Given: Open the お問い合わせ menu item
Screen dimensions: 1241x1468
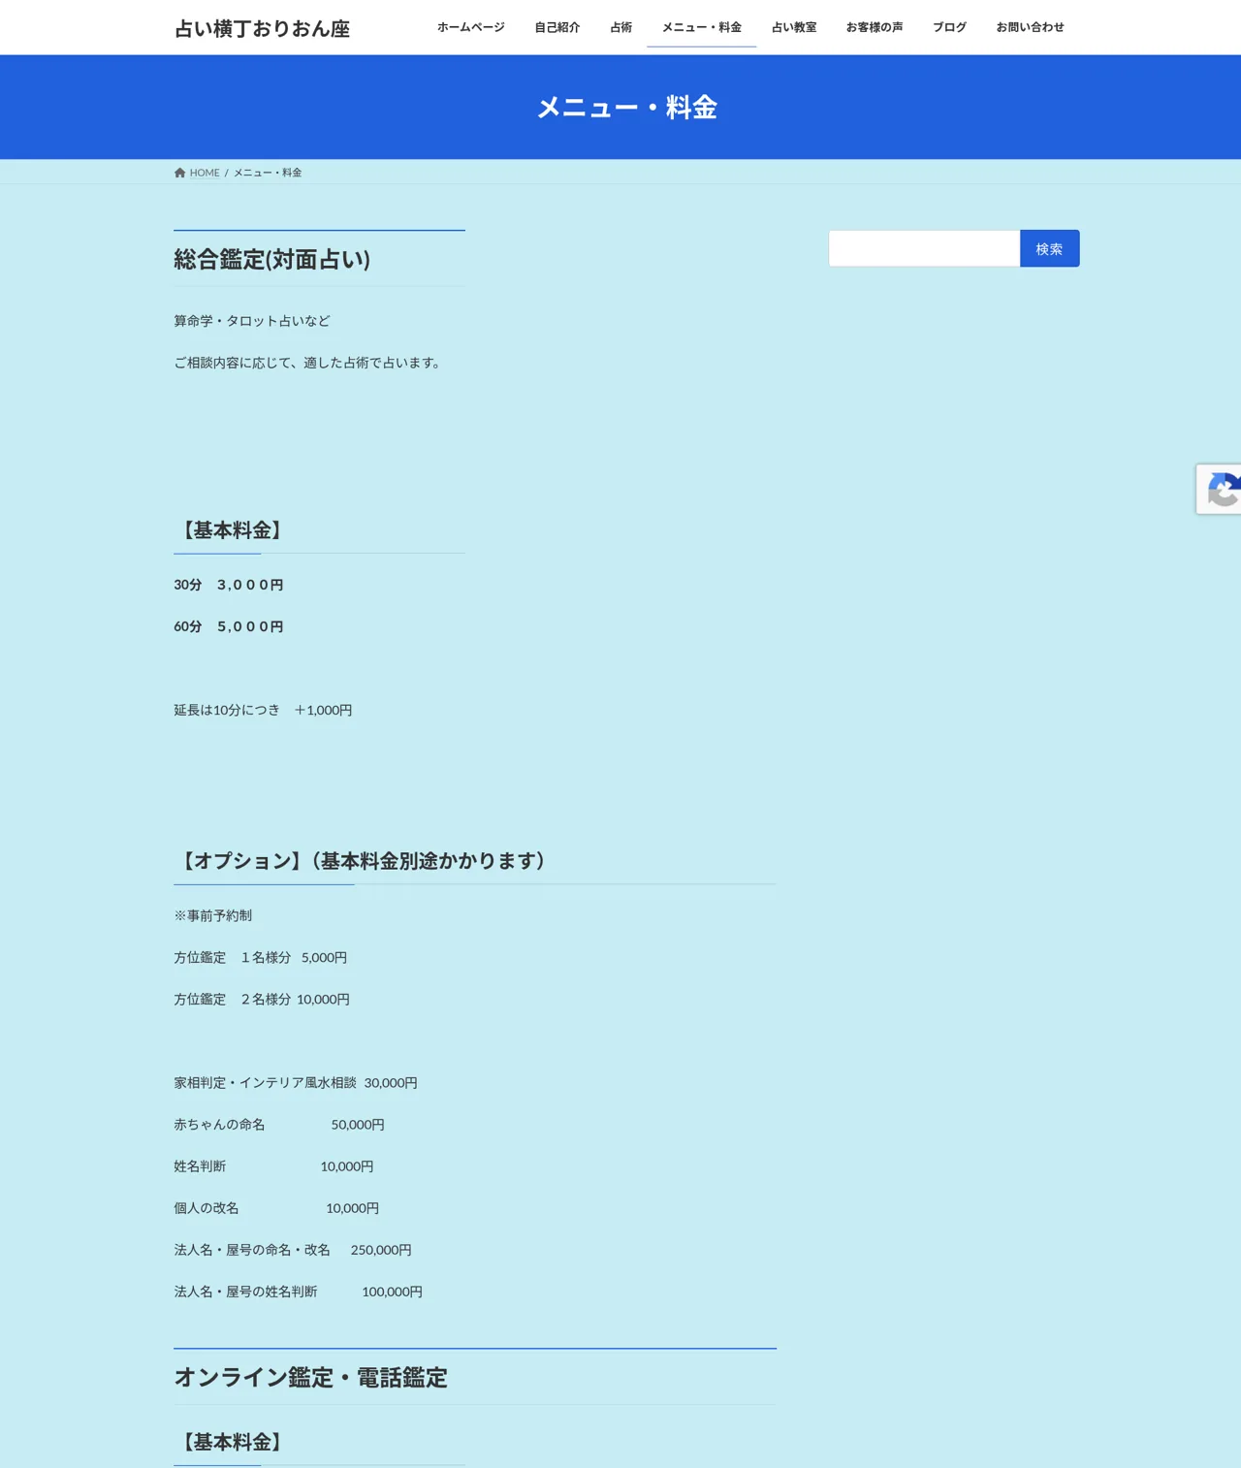Looking at the screenshot, I should click(x=1030, y=27).
